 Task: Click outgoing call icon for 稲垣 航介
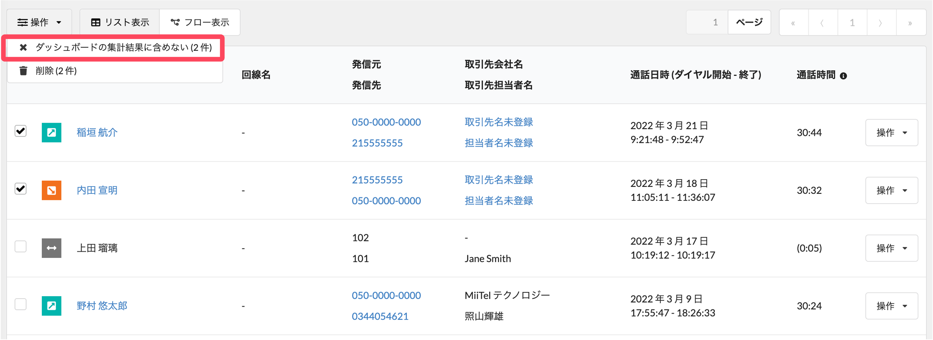(x=51, y=133)
